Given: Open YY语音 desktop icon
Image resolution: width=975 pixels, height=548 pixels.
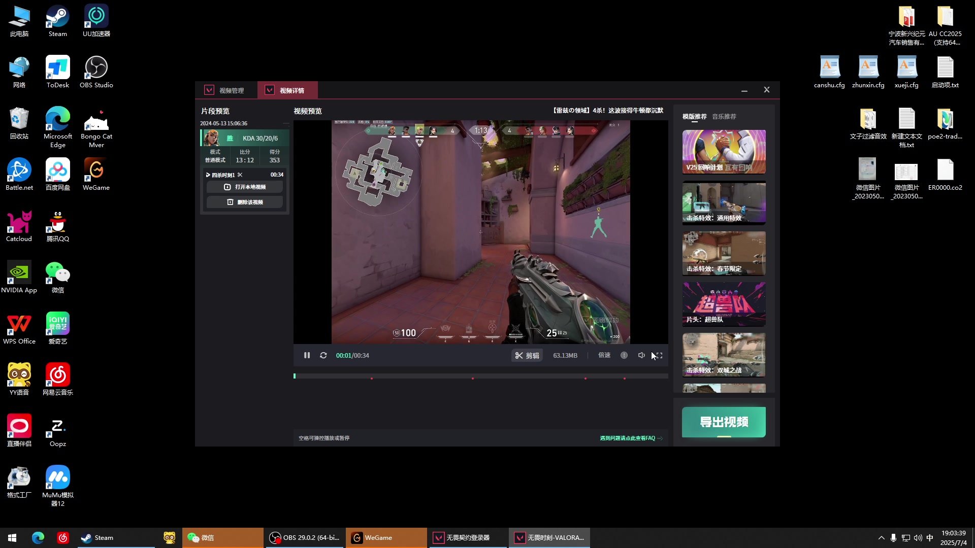Looking at the screenshot, I should (x=19, y=380).
